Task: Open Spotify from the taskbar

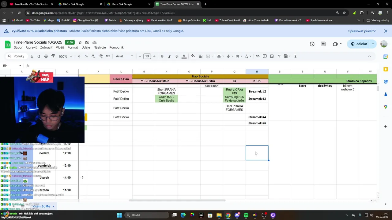Action: click(x=246, y=215)
